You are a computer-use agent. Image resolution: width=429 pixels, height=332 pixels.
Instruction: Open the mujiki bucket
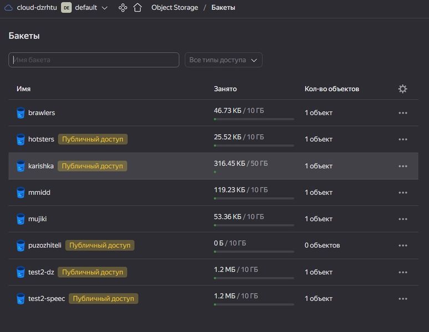tap(37, 219)
